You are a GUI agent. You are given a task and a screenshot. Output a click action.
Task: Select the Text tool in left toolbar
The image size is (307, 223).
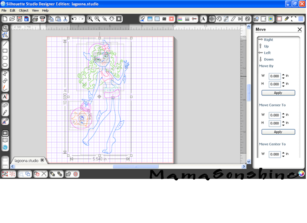pyautogui.click(x=5, y=97)
